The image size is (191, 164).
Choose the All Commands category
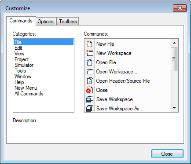coord(44,94)
